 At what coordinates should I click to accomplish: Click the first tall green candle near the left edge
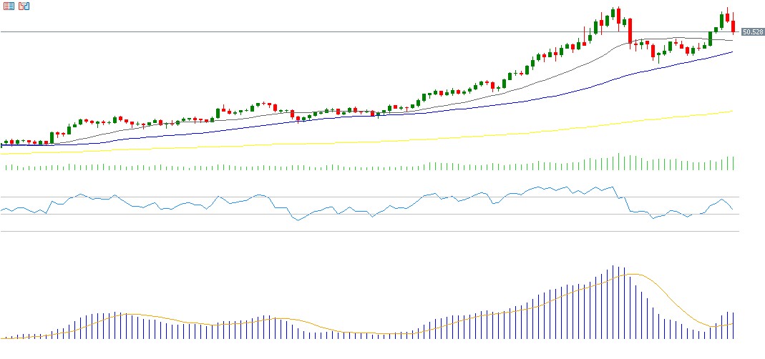52,137
